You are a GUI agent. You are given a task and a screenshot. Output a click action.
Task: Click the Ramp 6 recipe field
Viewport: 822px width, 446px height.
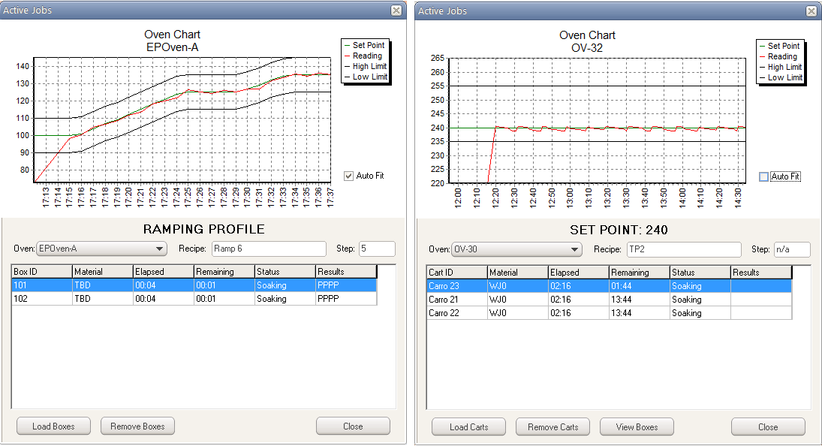tap(268, 249)
